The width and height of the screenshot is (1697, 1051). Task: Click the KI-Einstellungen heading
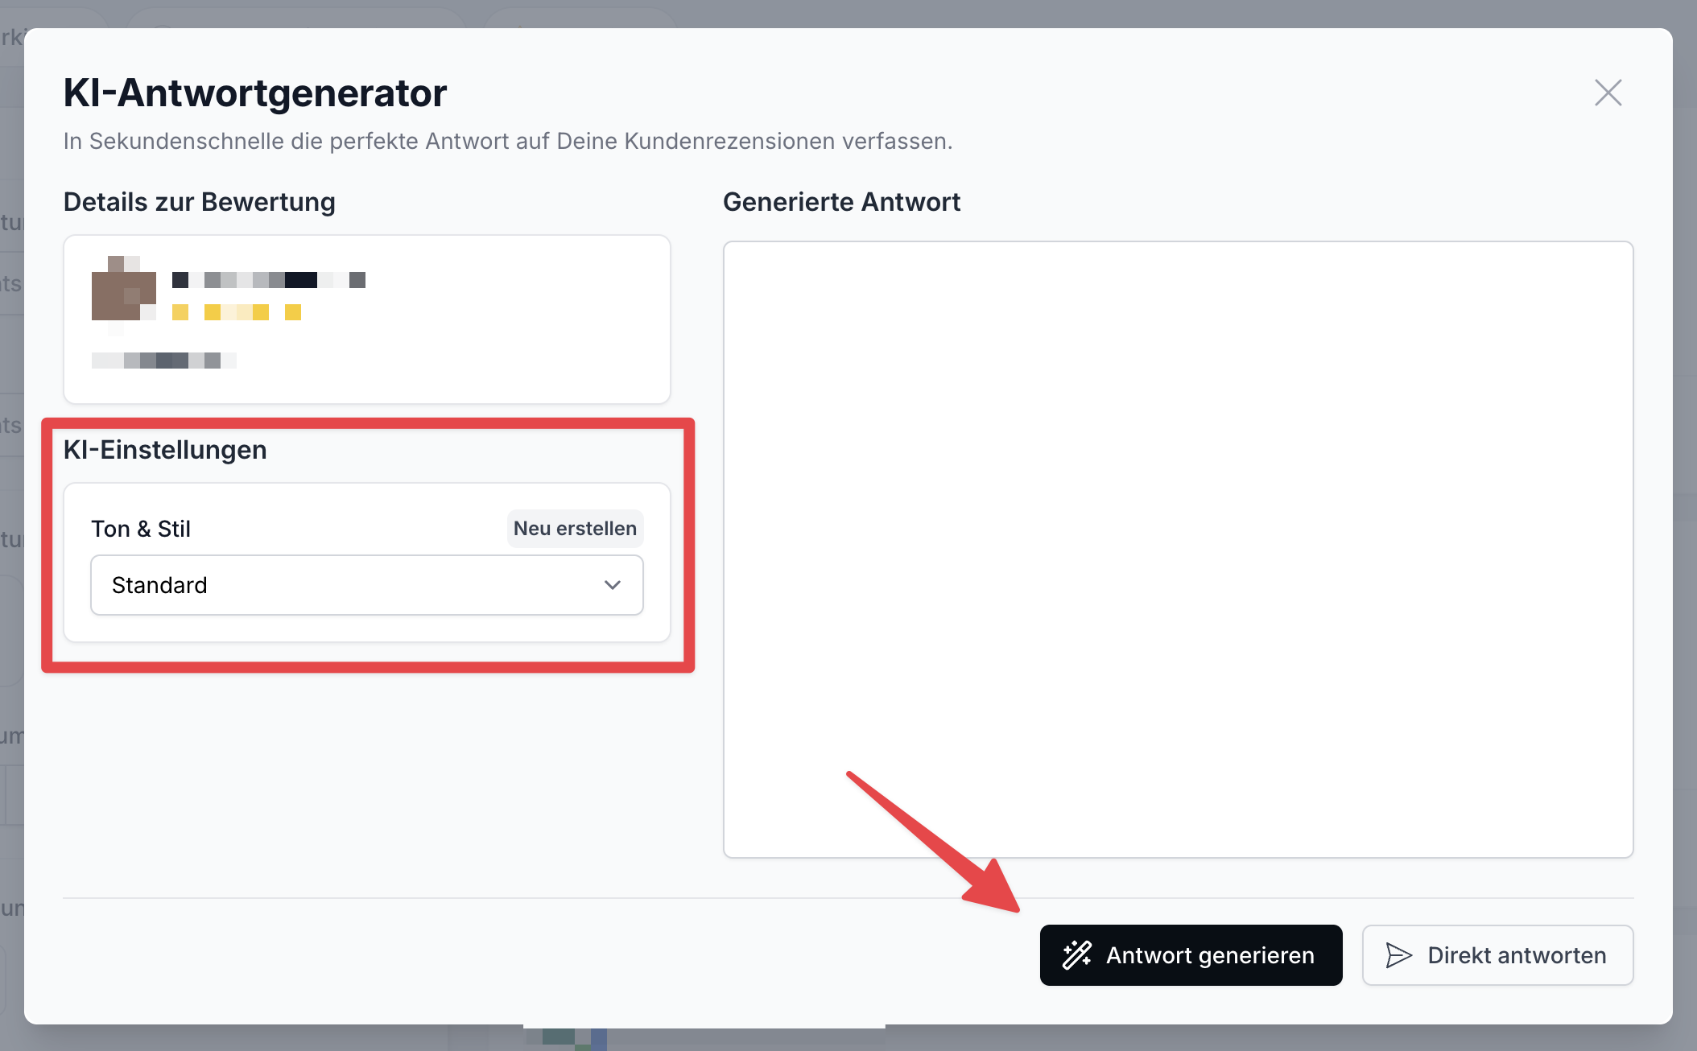click(x=165, y=450)
